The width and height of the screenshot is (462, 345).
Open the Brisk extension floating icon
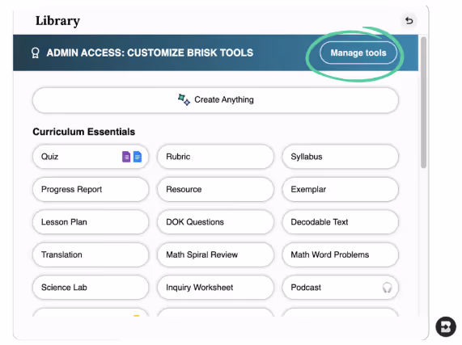pos(446,326)
